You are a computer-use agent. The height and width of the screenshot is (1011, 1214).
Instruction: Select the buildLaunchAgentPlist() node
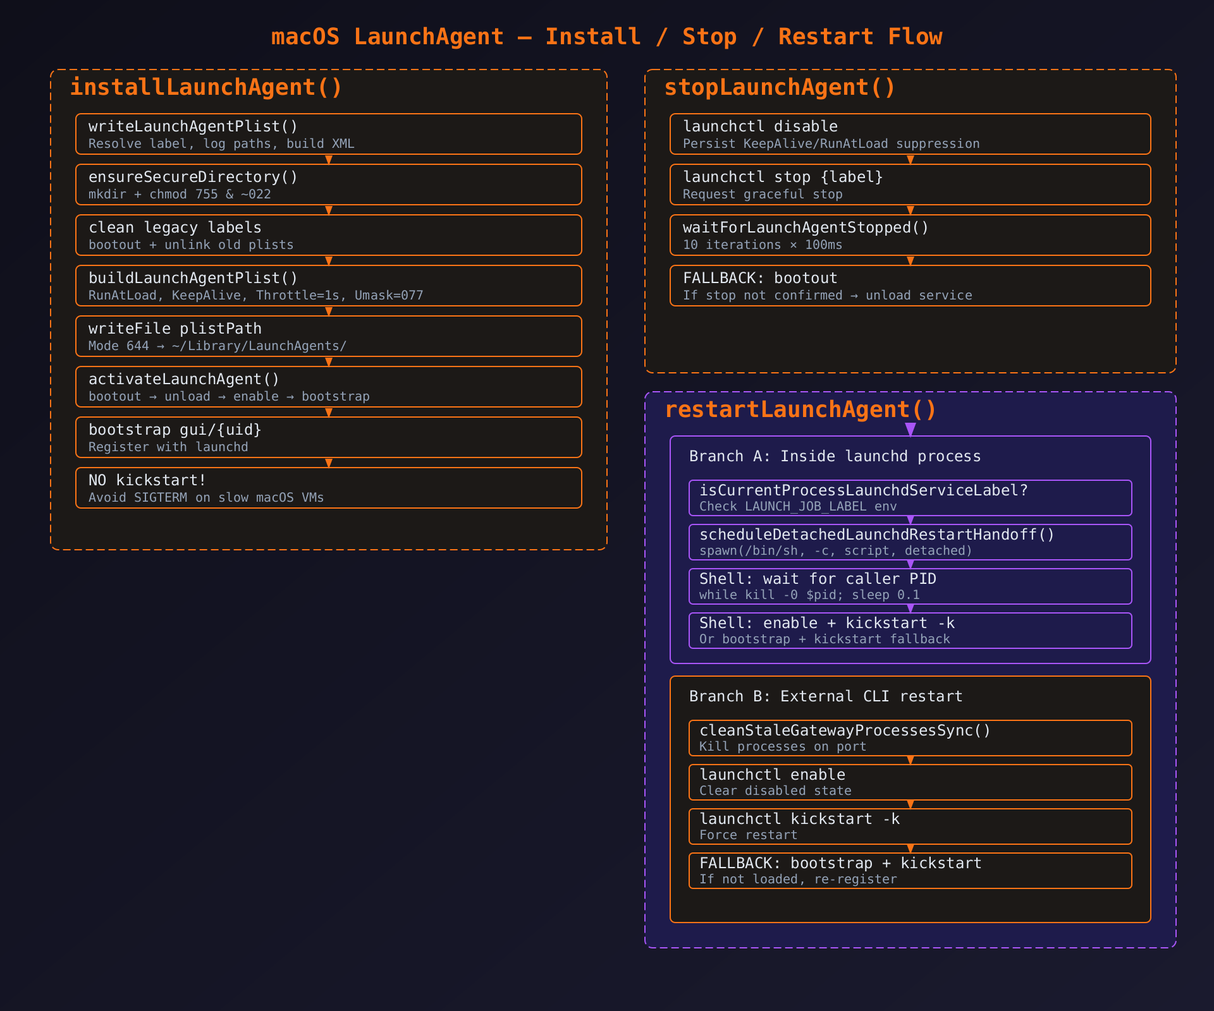(x=328, y=286)
